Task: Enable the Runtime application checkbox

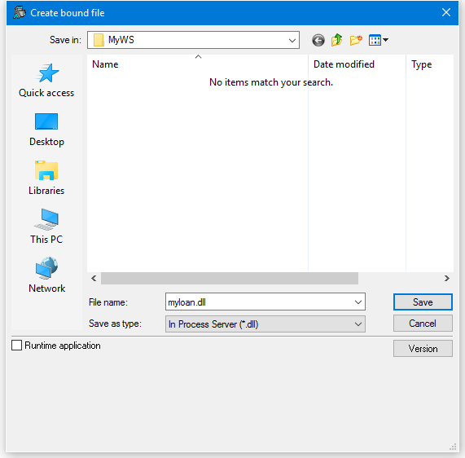Action: click(x=16, y=346)
